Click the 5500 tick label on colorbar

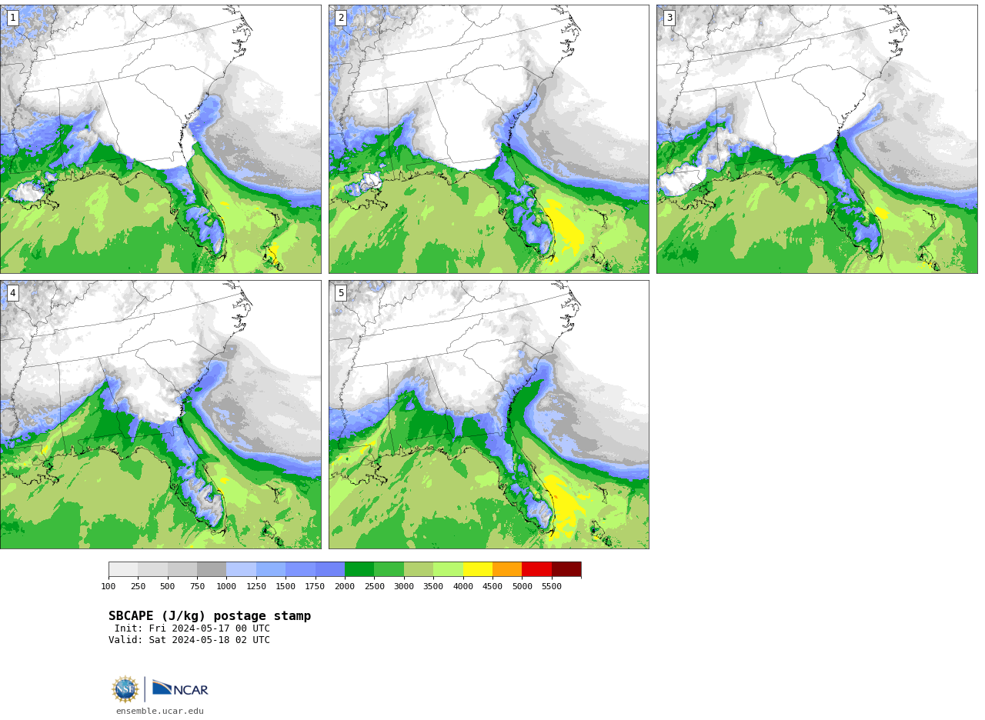(x=552, y=587)
